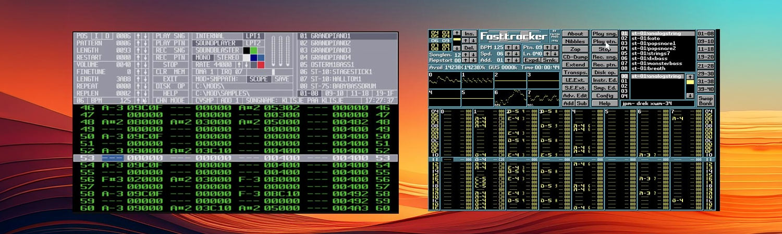Decrease Fasttracker Spd. with down arrow
The height and width of the screenshot is (234, 782).
point(516,54)
